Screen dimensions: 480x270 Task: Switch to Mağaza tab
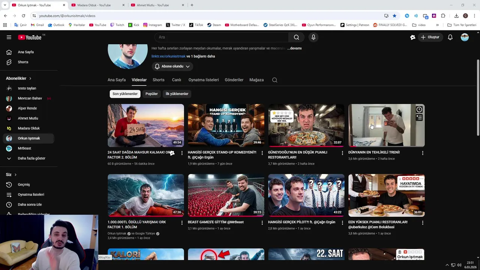coord(256,80)
